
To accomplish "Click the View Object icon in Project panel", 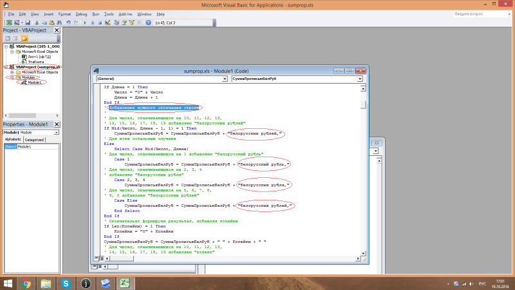I will [x=15, y=39].
